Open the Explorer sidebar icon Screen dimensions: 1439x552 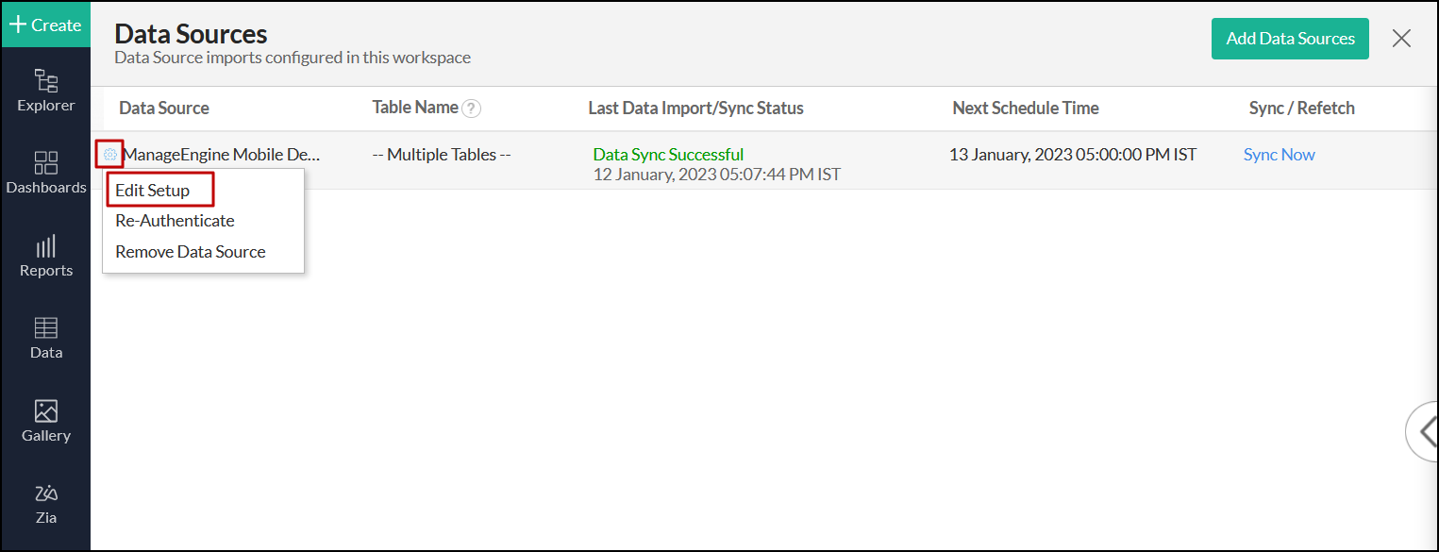coord(45,91)
